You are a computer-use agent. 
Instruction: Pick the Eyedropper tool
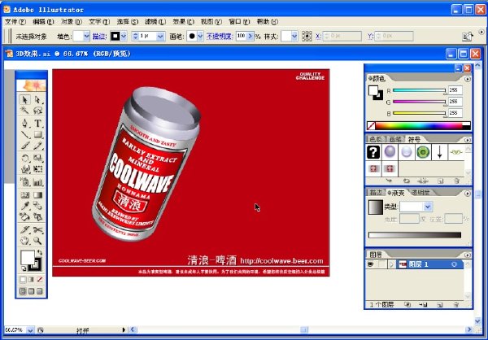click(x=24, y=206)
